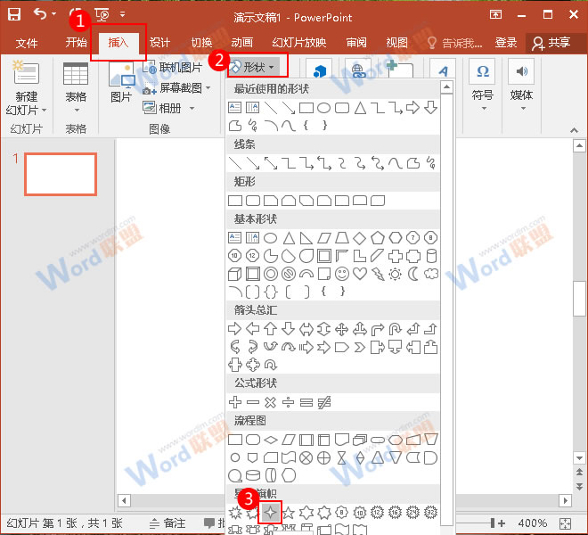This screenshot has width=588, height=535.
Task: Select slide 1 thumbnail
Action: (x=60, y=174)
